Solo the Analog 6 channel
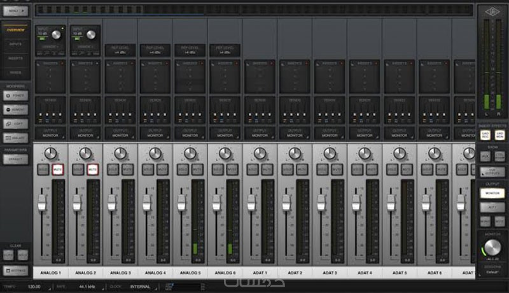 point(218,169)
